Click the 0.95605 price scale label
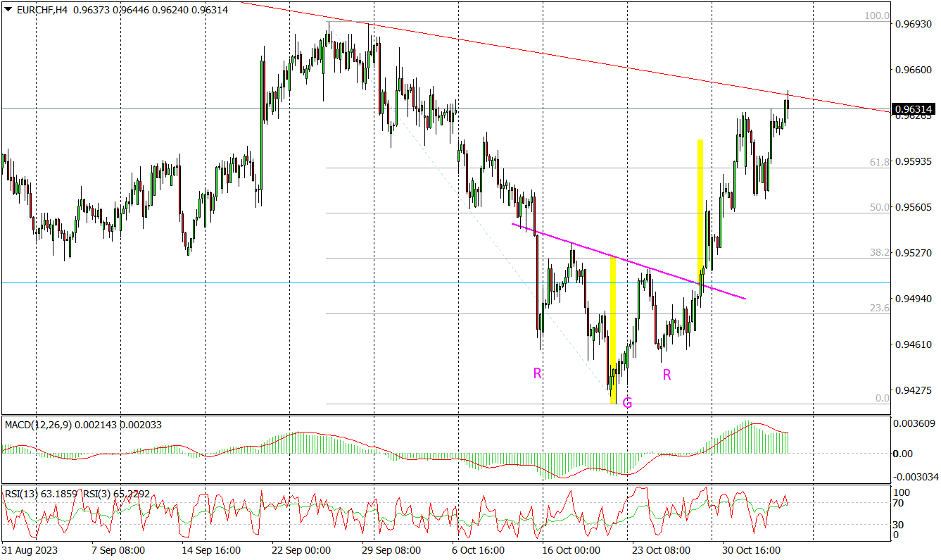This screenshot has height=560, width=941. pyautogui.click(x=913, y=207)
